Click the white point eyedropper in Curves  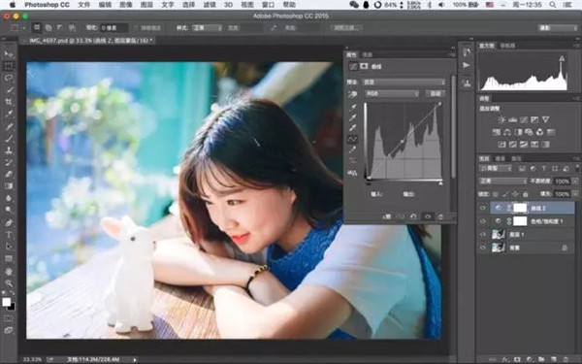click(x=352, y=128)
